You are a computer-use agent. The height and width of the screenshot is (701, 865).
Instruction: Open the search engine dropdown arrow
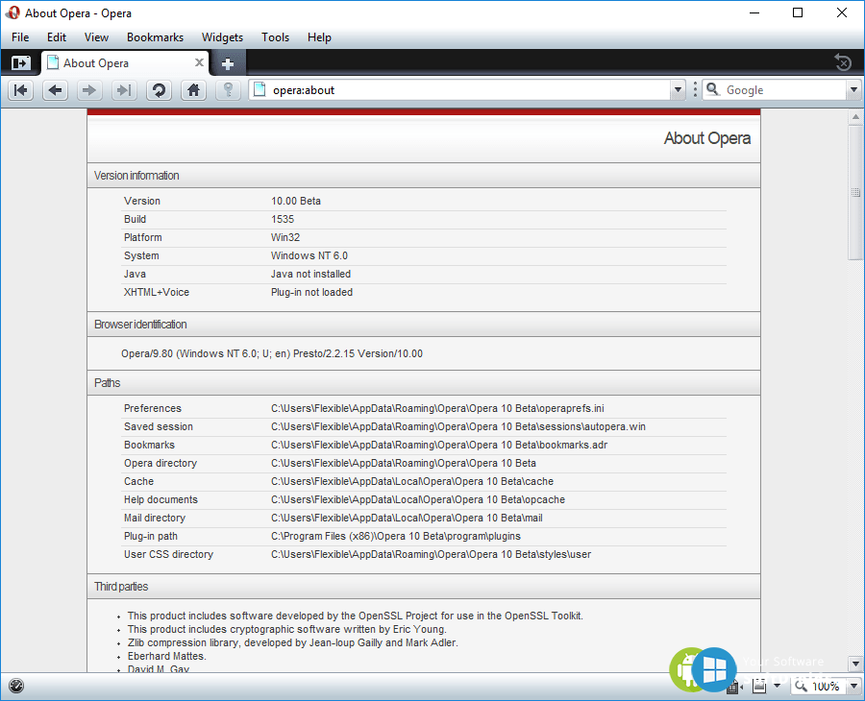coord(853,90)
